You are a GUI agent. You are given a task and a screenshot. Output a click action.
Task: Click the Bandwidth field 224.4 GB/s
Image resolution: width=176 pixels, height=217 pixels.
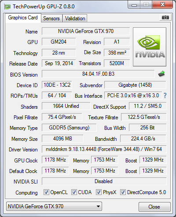143,139
